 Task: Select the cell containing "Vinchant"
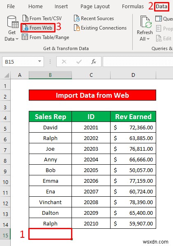(x=51, y=202)
